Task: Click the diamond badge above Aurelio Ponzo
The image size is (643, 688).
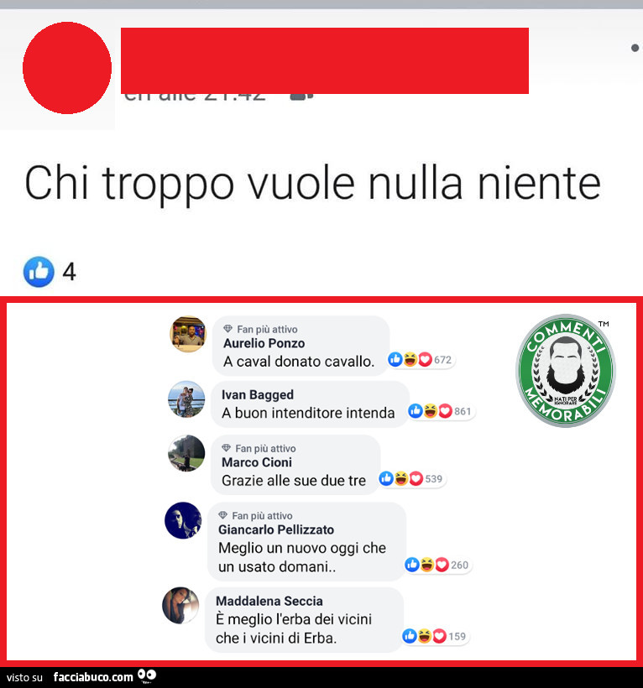Action: pos(227,329)
